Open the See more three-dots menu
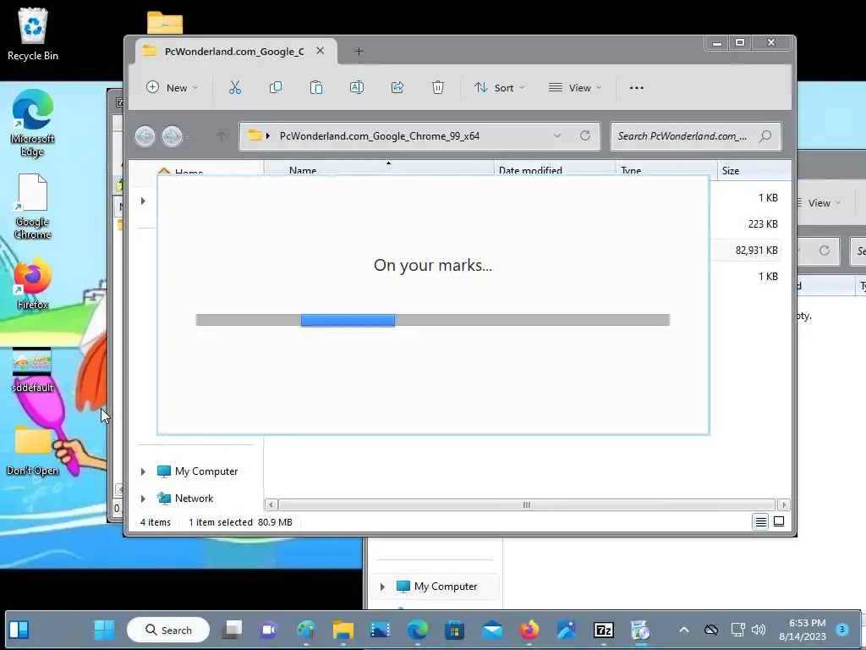The height and width of the screenshot is (650, 866). coord(636,87)
